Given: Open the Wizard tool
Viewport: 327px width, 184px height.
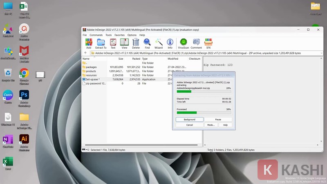Looking at the screenshot, I should (159, 44).
